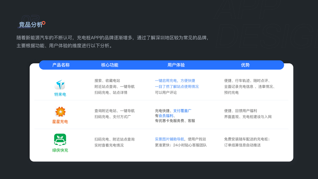Image resolution: width=318 pixels, height=179 pixels.
Task: Click the text 扫码充电、支付方式广
Action: coord(113,117)
